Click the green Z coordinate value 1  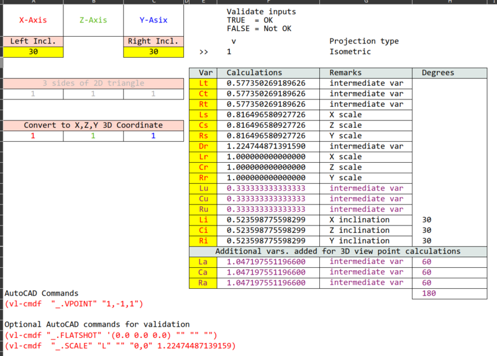[93, 136]
